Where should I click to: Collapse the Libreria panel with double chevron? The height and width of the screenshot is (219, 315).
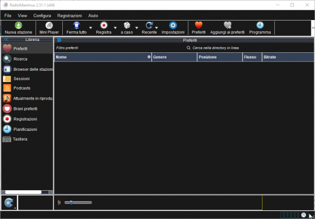tap(6, 39)
